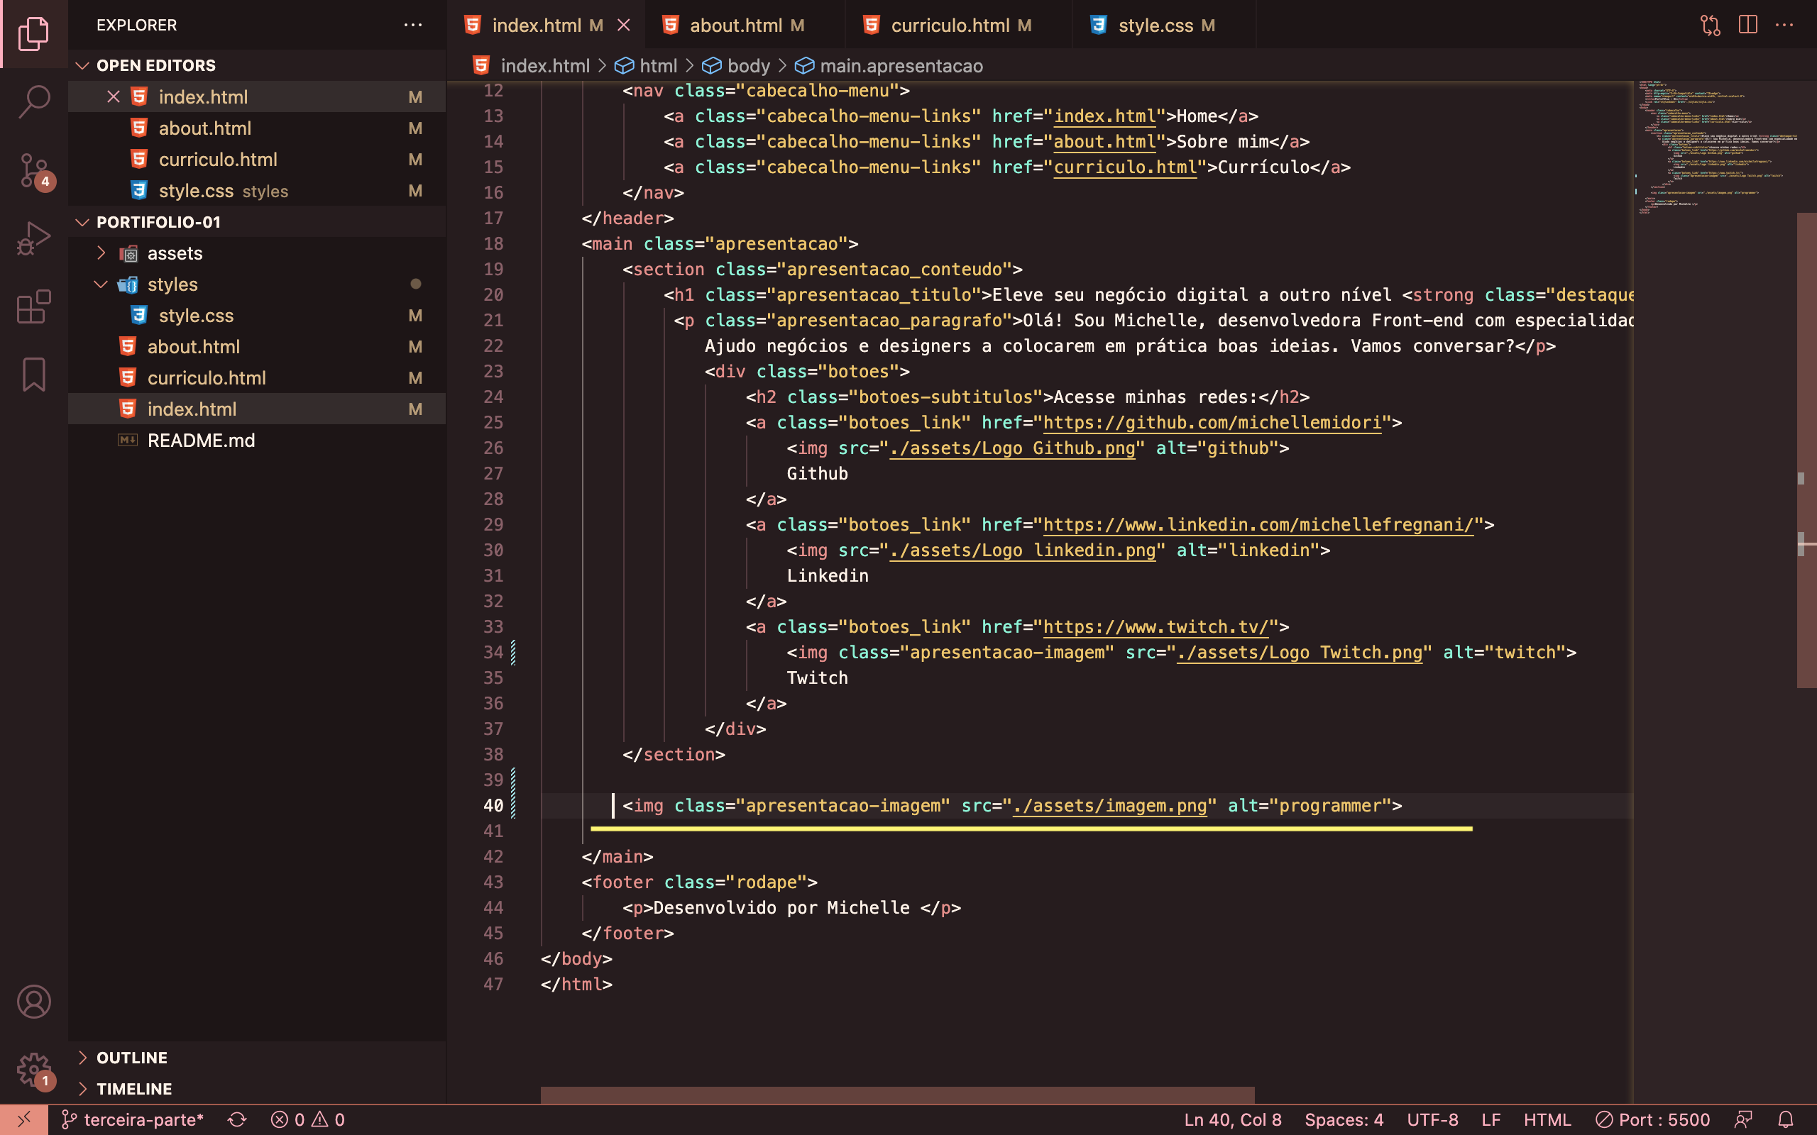Open problems panel via errors and warnings count
The width and height of the screenshot is (1817, 1135).
(x=308, y=1119)
